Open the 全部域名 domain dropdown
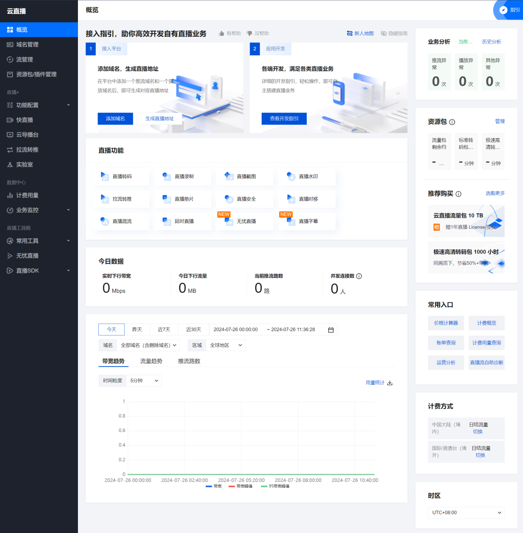523x533 pixels. tap(148, 345)
